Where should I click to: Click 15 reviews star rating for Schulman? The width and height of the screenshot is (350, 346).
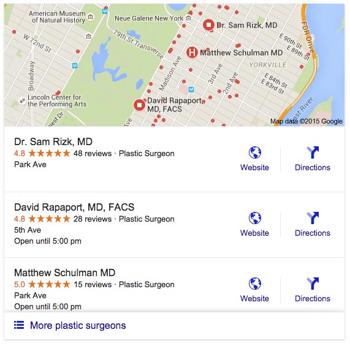pyautogui.click(x=49, y=285)
